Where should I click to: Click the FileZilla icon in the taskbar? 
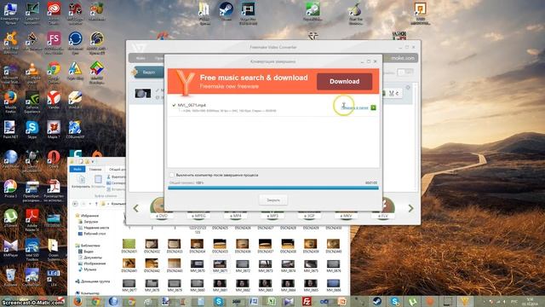tap(307, 301)
